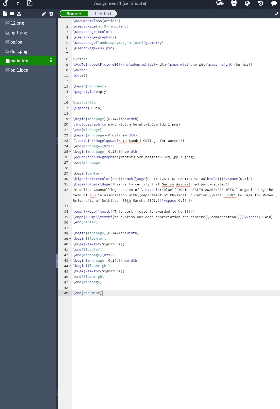Viewport: 280px width, 409px height.
Task: Fold the flushleft block at line 39
Action: 70,239
